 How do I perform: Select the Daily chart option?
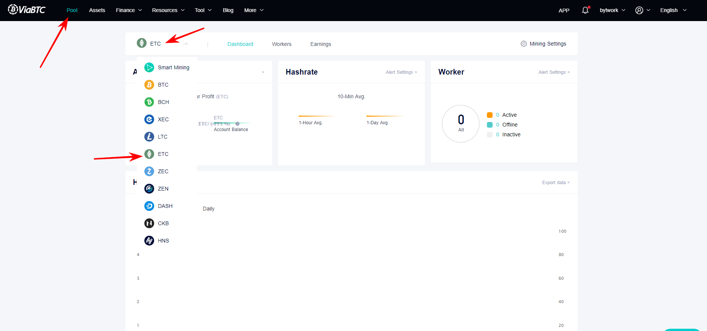pyautogui.click(x=208, y=209)
